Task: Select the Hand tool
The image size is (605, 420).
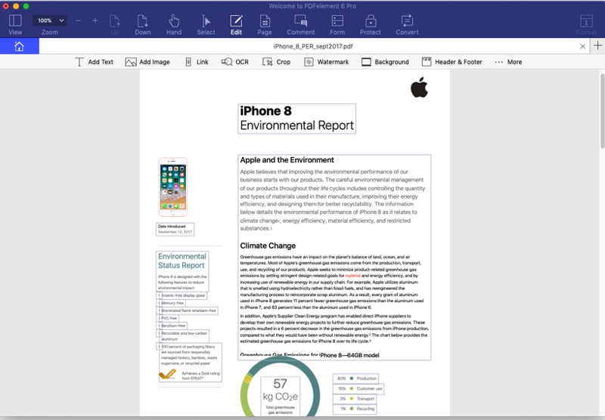Action: click(x=174, y=25)
